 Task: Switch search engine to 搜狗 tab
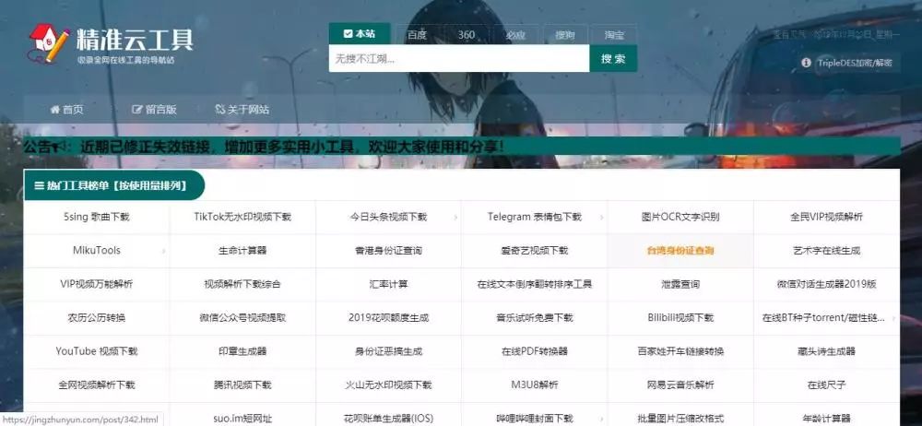tap(565, 35)
